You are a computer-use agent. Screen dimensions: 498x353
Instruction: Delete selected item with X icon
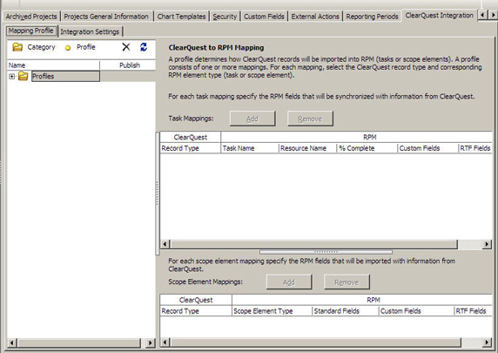(126, 47)
